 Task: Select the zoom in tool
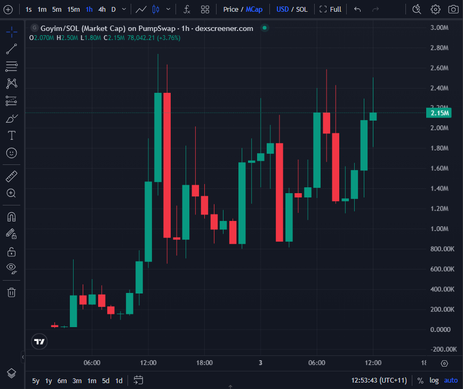coord(12,193)
